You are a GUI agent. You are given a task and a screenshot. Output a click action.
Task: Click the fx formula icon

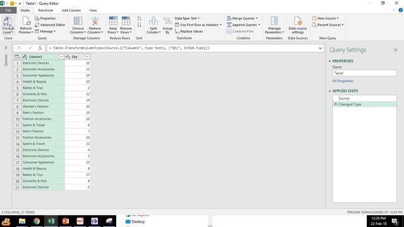click(40, 48)
